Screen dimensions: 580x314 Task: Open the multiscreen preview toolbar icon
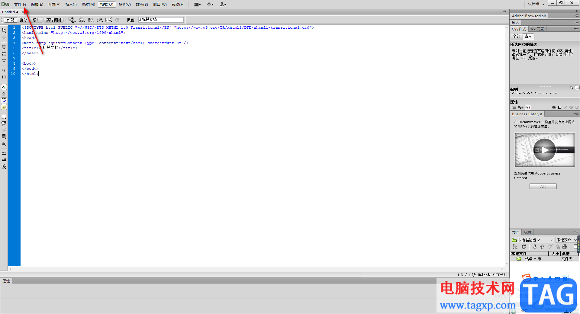(72, 20)
